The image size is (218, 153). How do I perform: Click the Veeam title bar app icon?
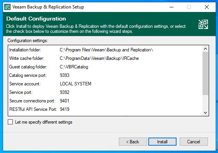point(7,7)
